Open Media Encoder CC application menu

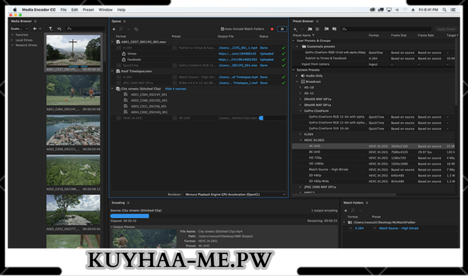coord(39,10)
